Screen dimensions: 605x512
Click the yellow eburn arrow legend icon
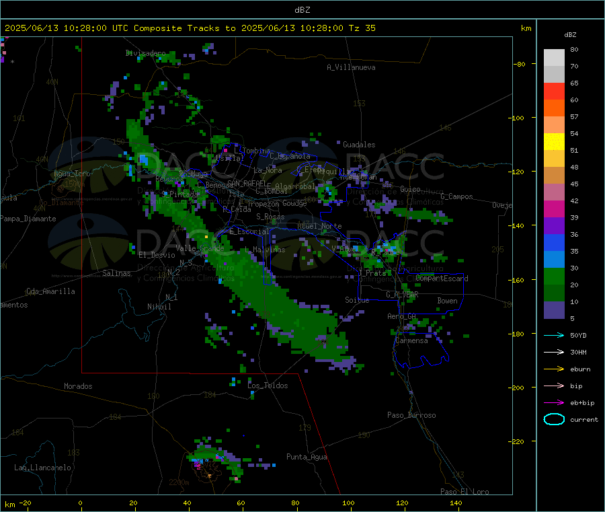coord(554,369)
